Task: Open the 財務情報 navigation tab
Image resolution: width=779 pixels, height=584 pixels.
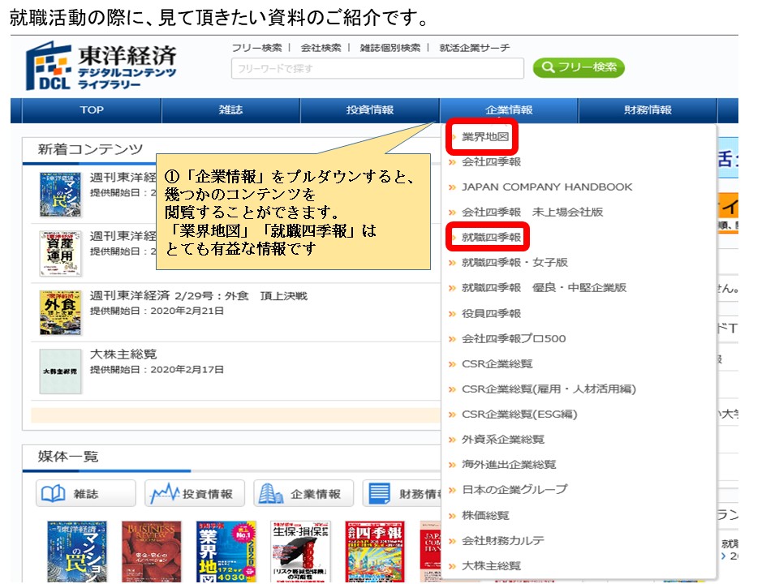Action: click(648, 109)
